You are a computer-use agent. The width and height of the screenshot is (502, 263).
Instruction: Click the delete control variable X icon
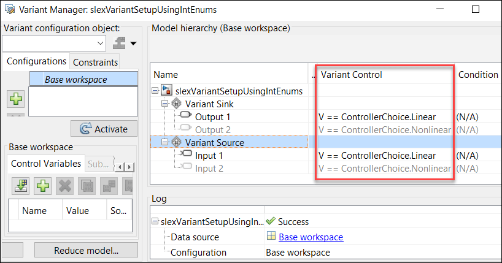point(64,186)
